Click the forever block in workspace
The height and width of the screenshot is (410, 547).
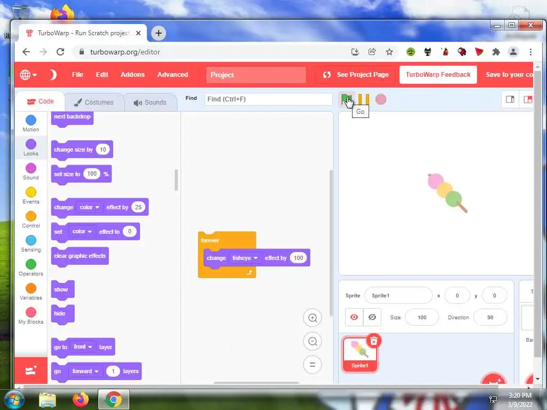point(210,240)
